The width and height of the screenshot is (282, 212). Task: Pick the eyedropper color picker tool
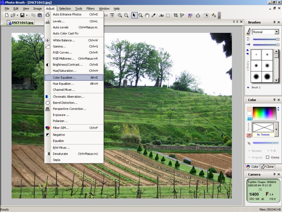coord(154,15)
